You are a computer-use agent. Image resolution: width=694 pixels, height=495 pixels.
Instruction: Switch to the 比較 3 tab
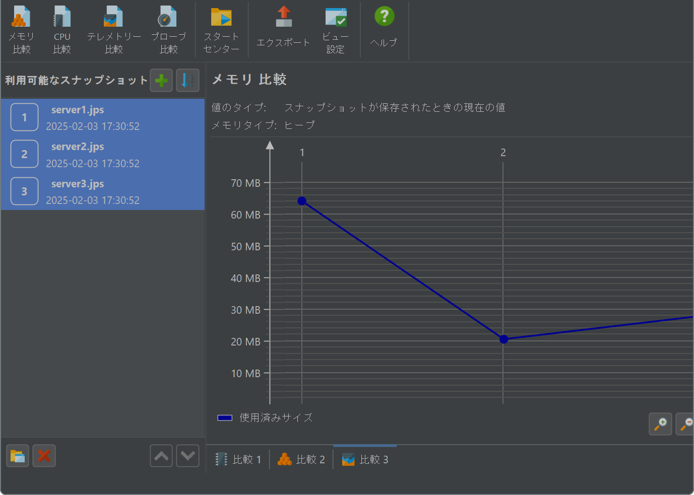[365, 459]
